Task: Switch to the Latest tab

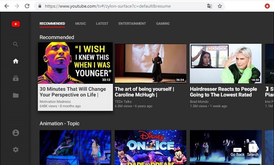Action: click(x=102, y=23)
